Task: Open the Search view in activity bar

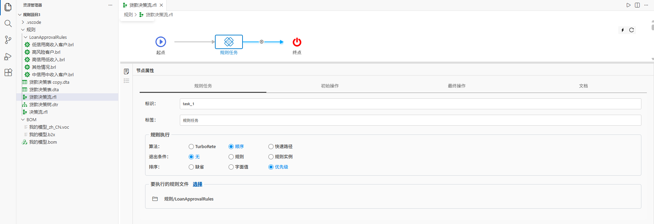Action: click(8, 23)
